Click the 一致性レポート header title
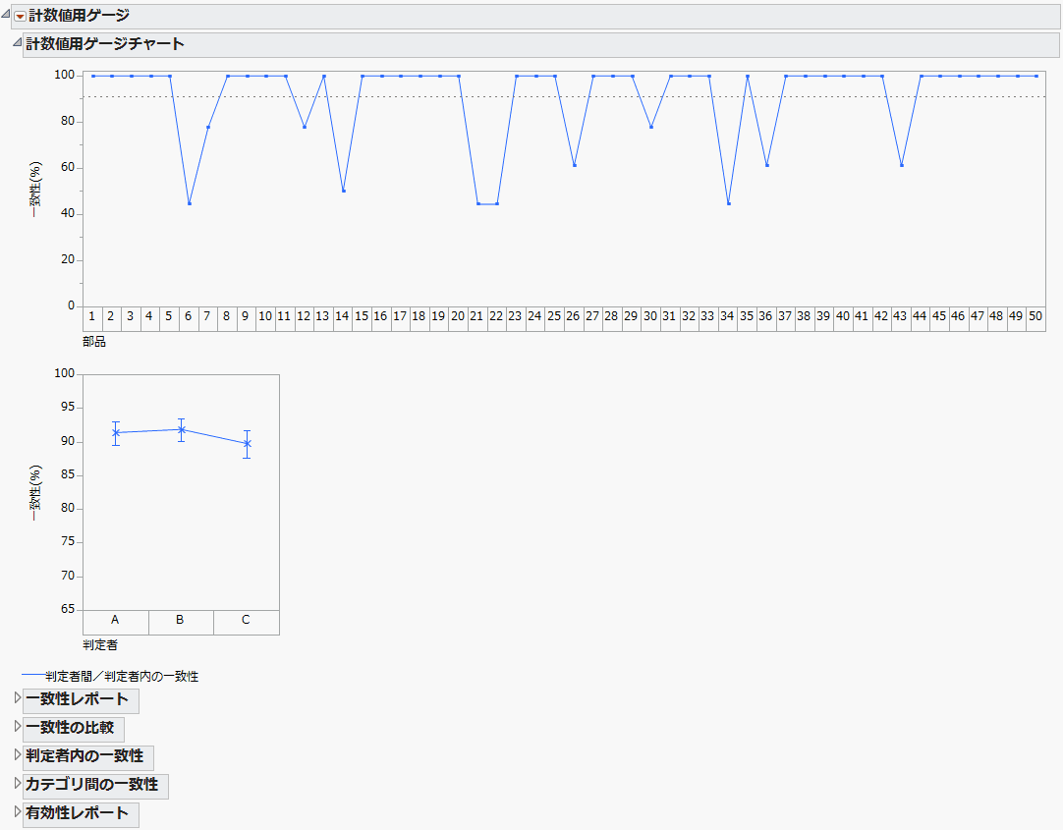Image resolution: width=1063 pixels, height=830 pixels. click(77, 699)
